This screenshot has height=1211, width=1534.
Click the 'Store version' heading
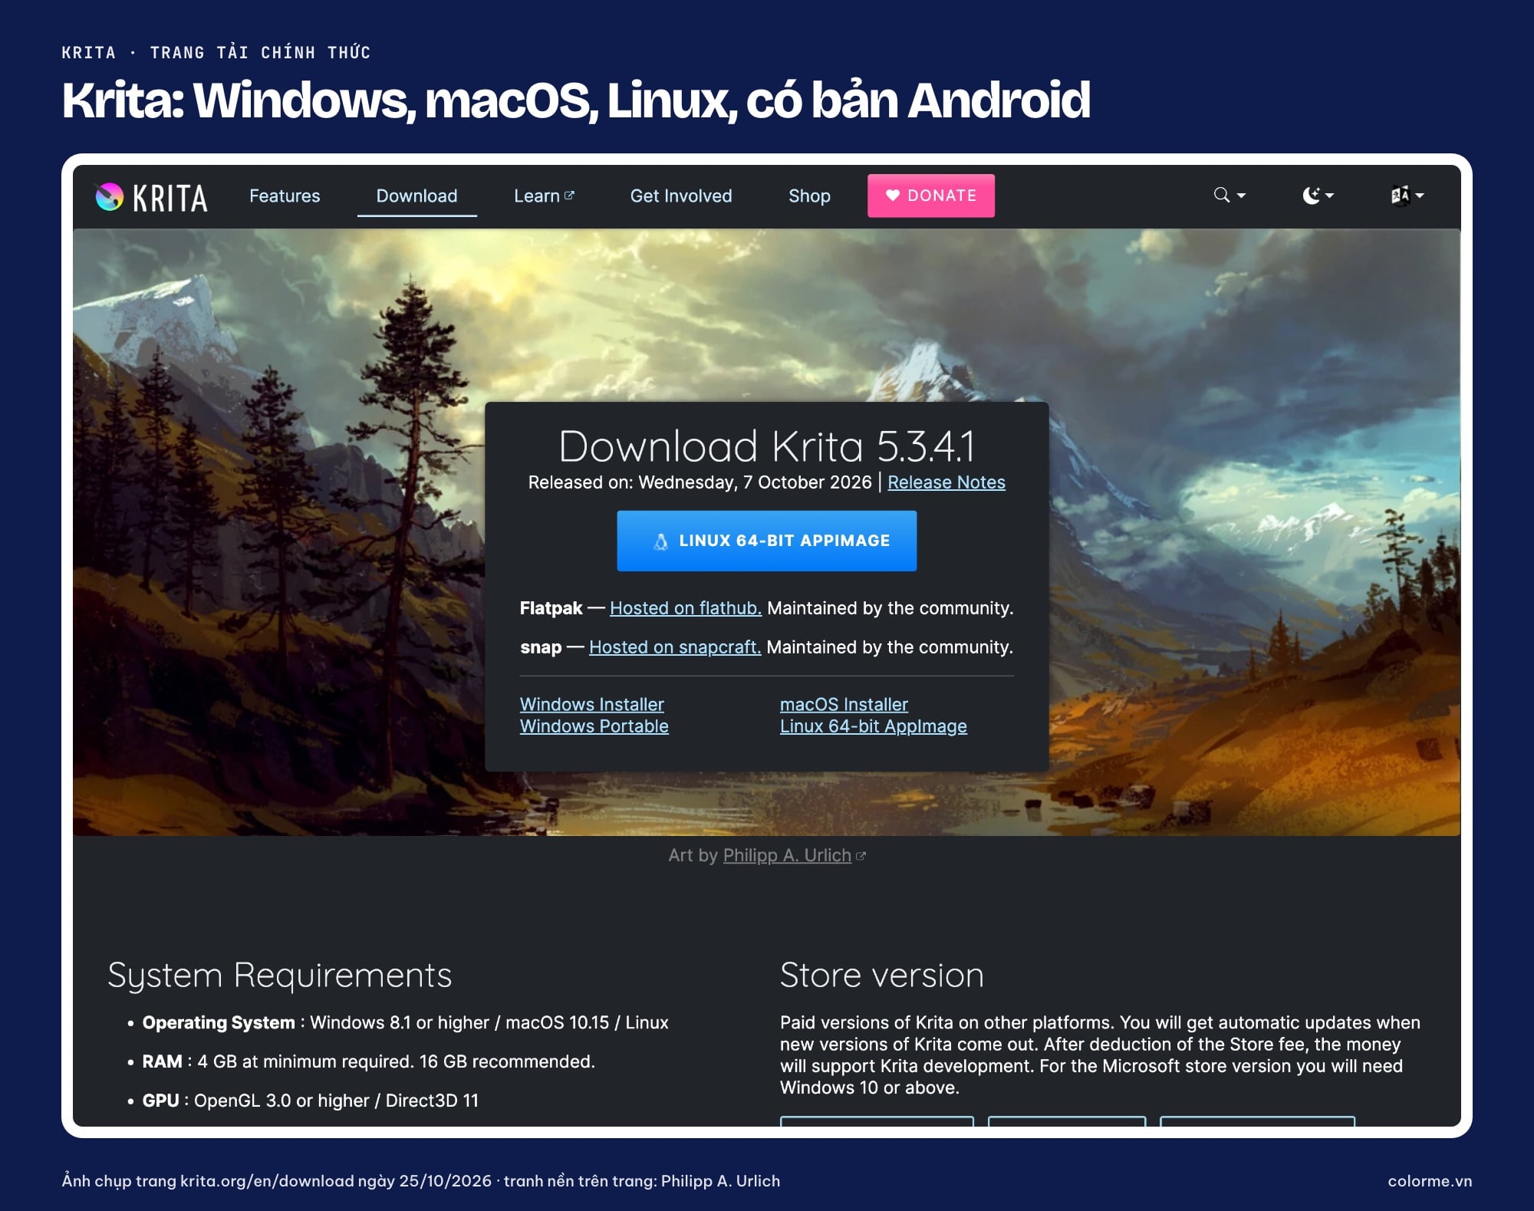click(x=881, y=976)
